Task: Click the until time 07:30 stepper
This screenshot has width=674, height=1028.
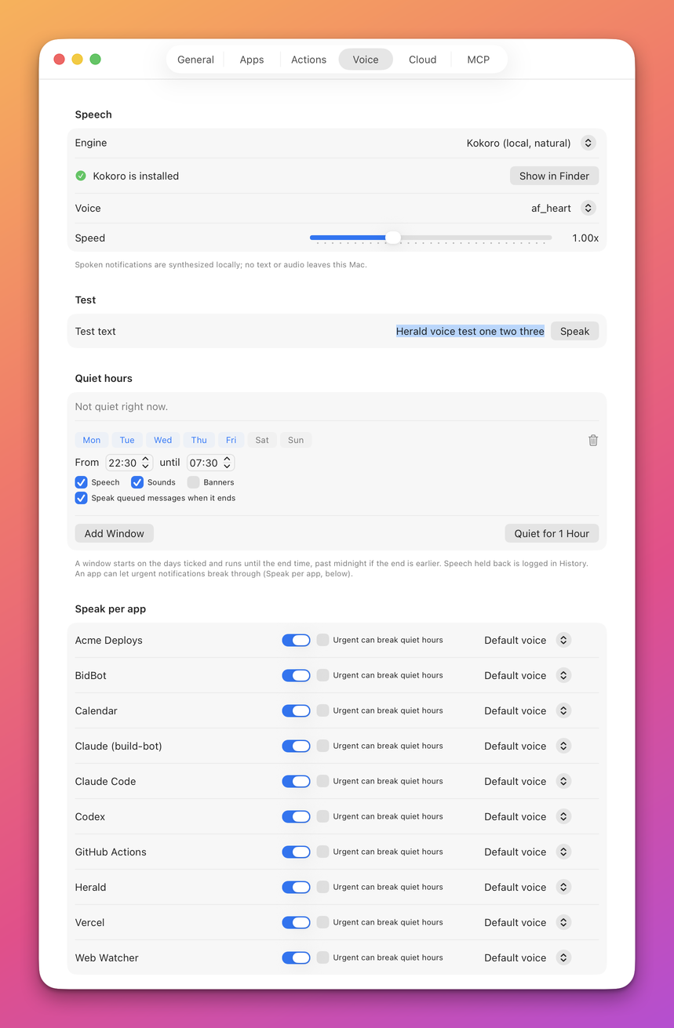Action: [x=227, y=463]
